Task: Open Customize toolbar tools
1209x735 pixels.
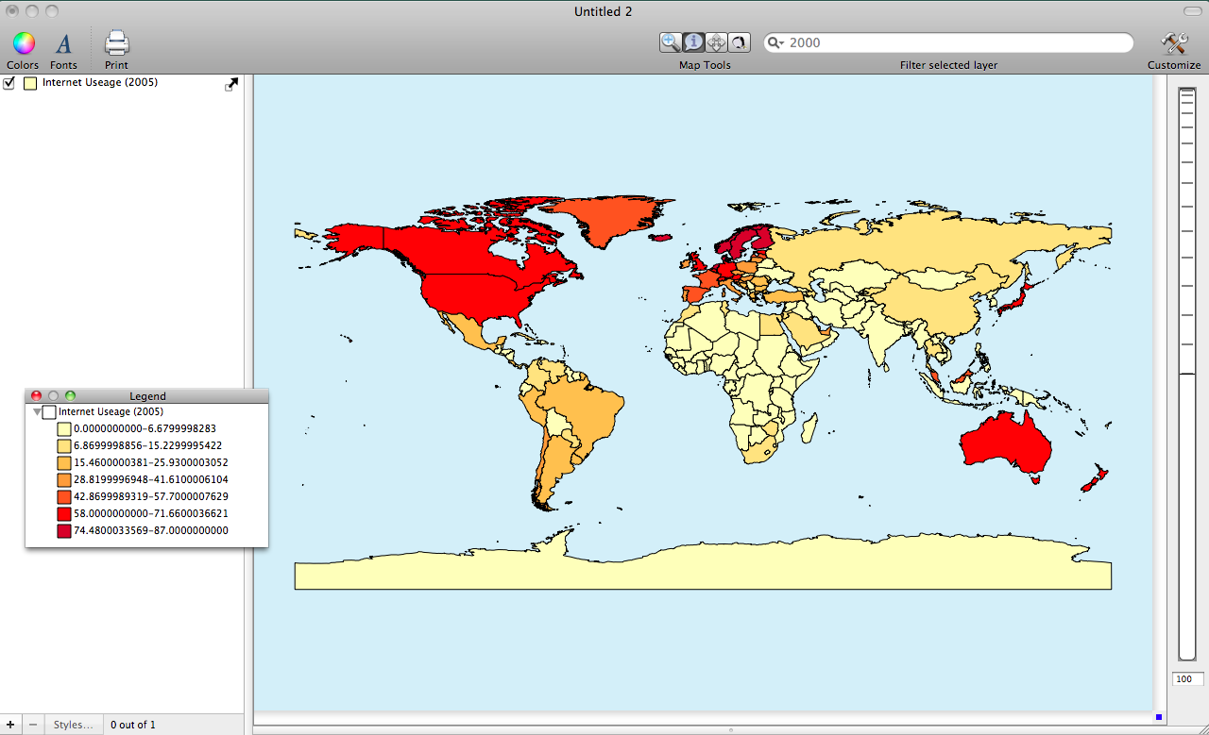Action: 1174,43
